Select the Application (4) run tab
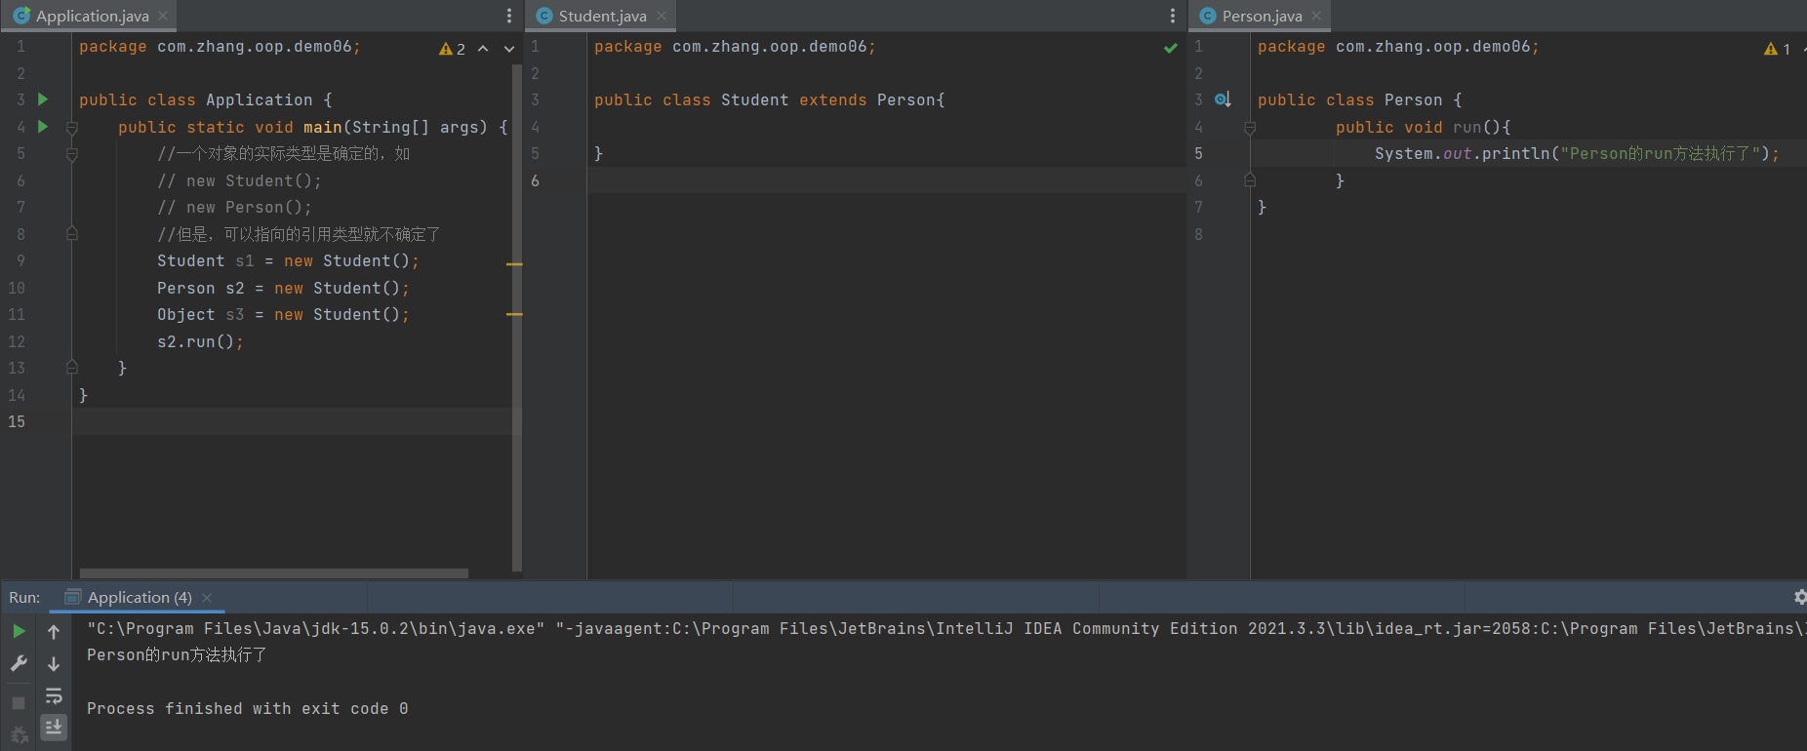This screenshot has width=1807, height=751. tap(139, 598)
